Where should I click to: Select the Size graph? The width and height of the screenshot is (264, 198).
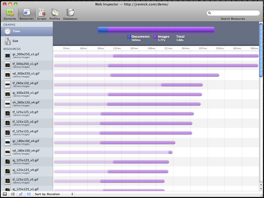(x=27, y=41)
